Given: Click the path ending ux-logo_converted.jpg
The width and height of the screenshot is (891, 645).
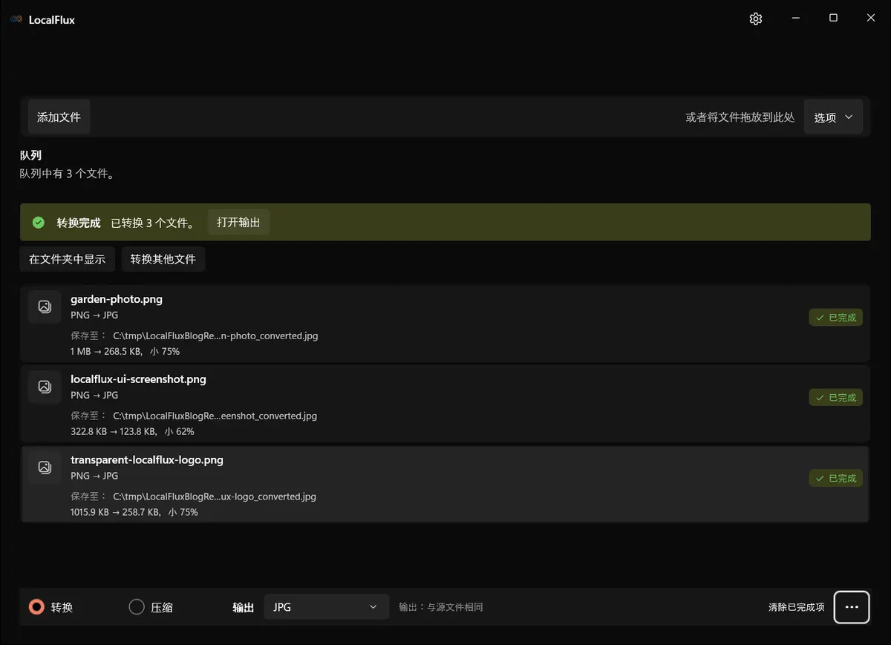Looking at the screenshot, I should (x=215, y=497).
